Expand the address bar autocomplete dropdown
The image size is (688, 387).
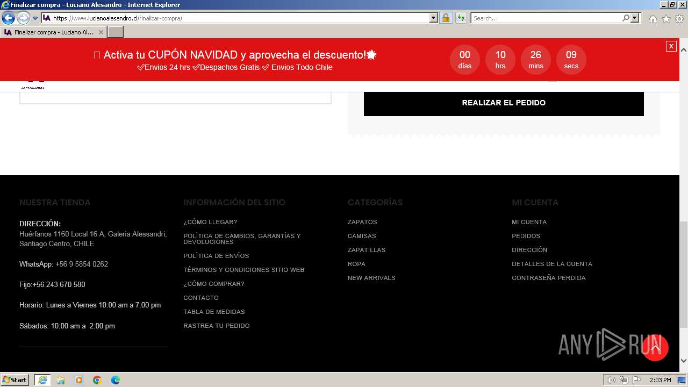click(x=434, y=18)
